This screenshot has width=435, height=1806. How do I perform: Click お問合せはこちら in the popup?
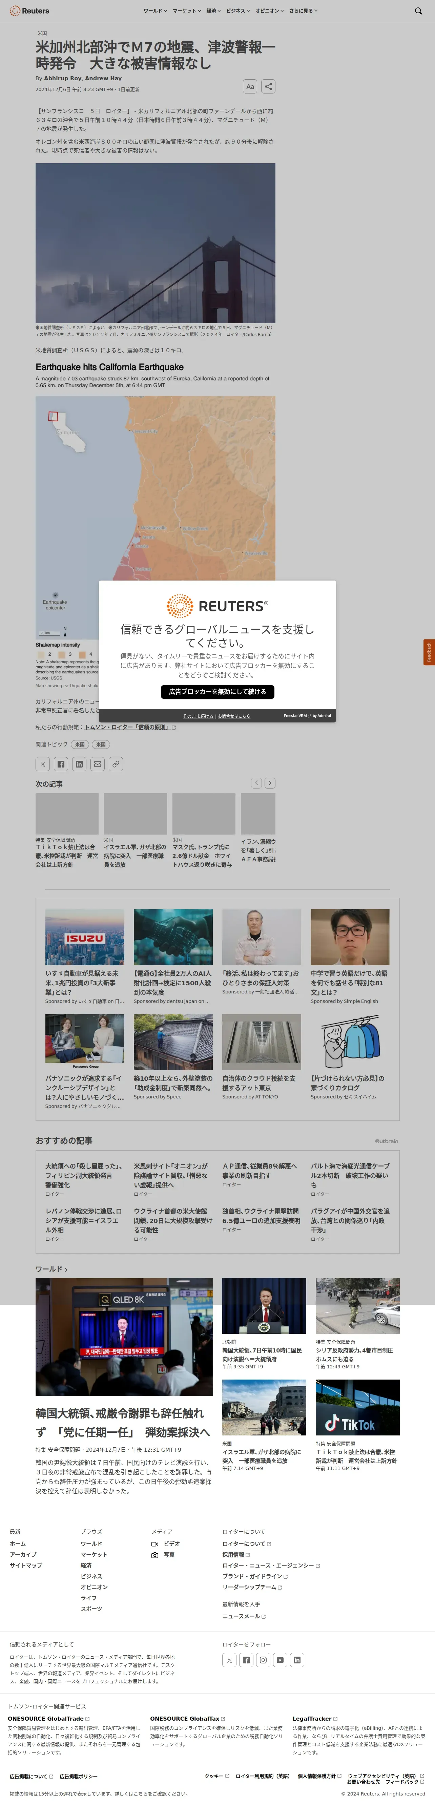click(234, 716)
